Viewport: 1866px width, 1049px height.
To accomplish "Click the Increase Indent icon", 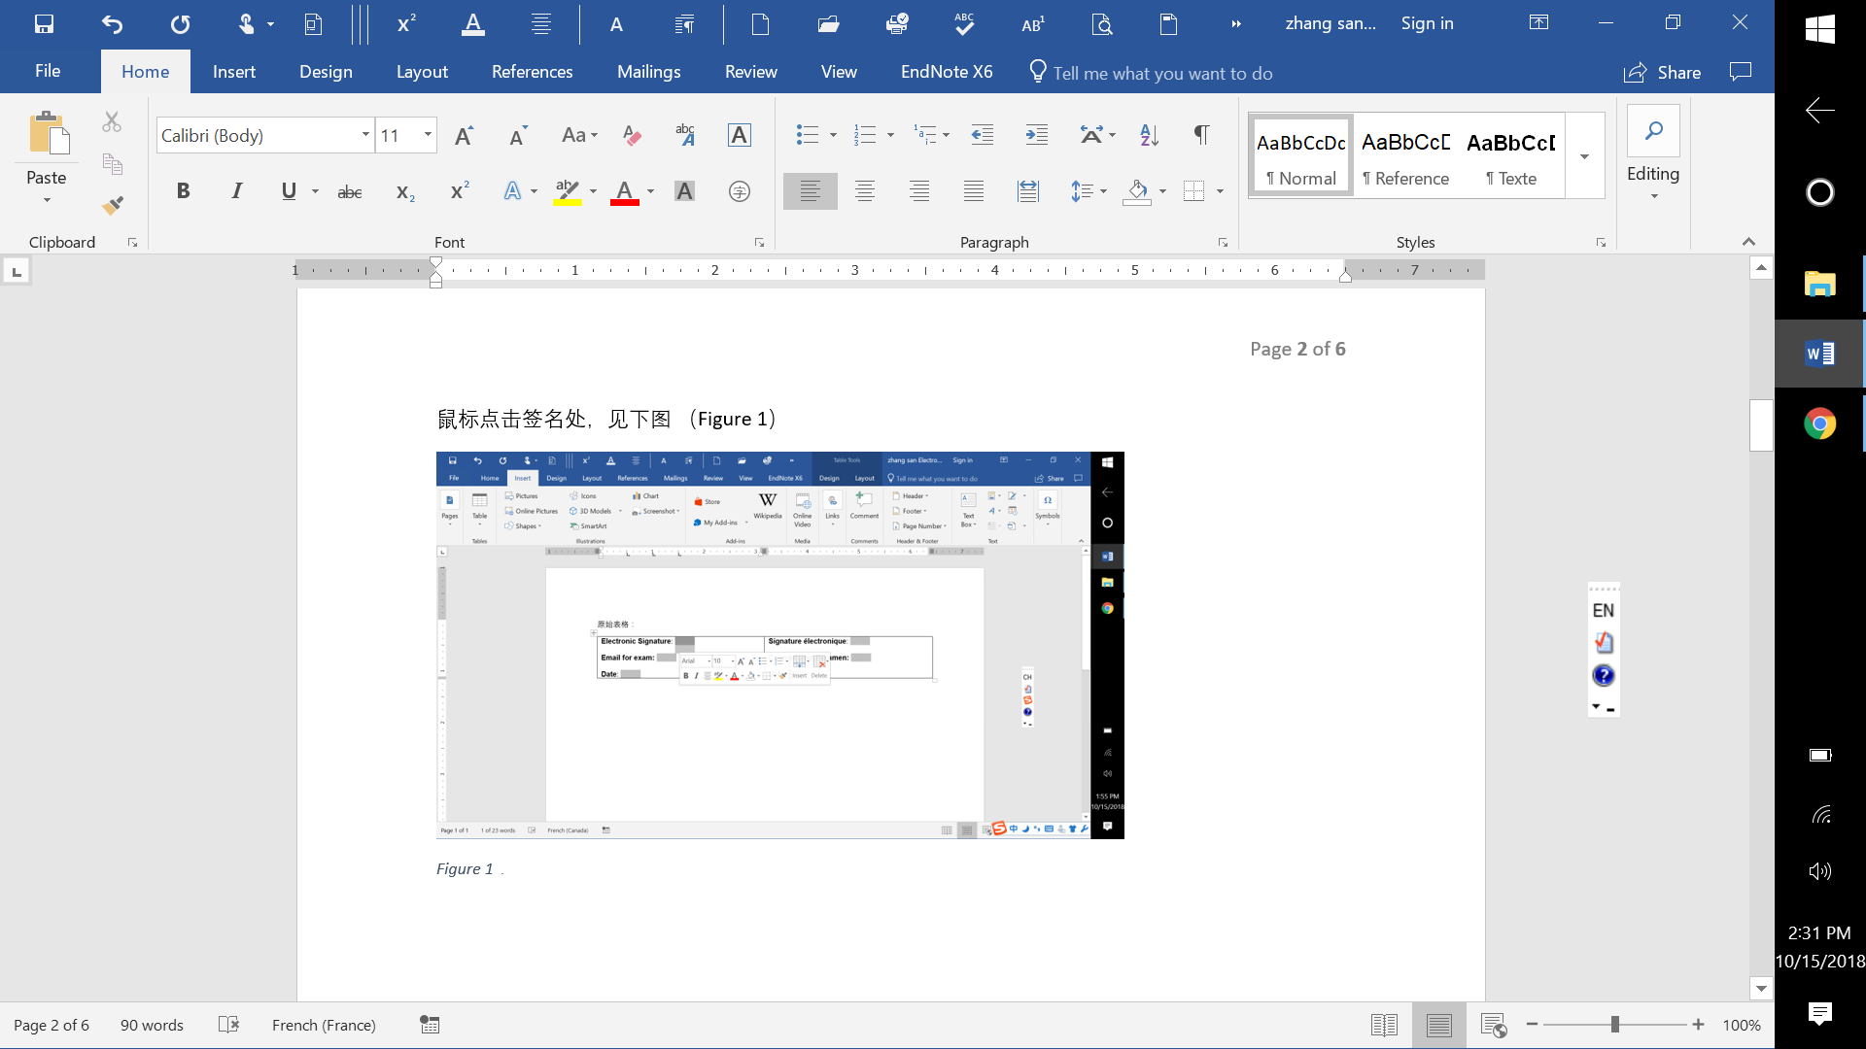I will tap(1036, 136).
